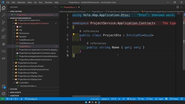
Task: Click MainApp.sln in status bar
Action: pyautogui.click(x=31, y=99)
